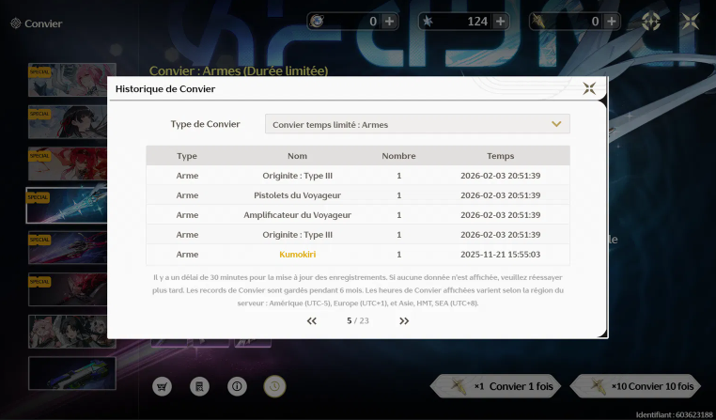Close the Convier screen with top-right X
Image resolution: width=716 pixels, height=420 pixels.
click(x=690, y=21)
